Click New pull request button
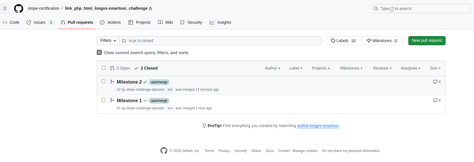Screen dimensions: 474x162 tap(427, 41)
